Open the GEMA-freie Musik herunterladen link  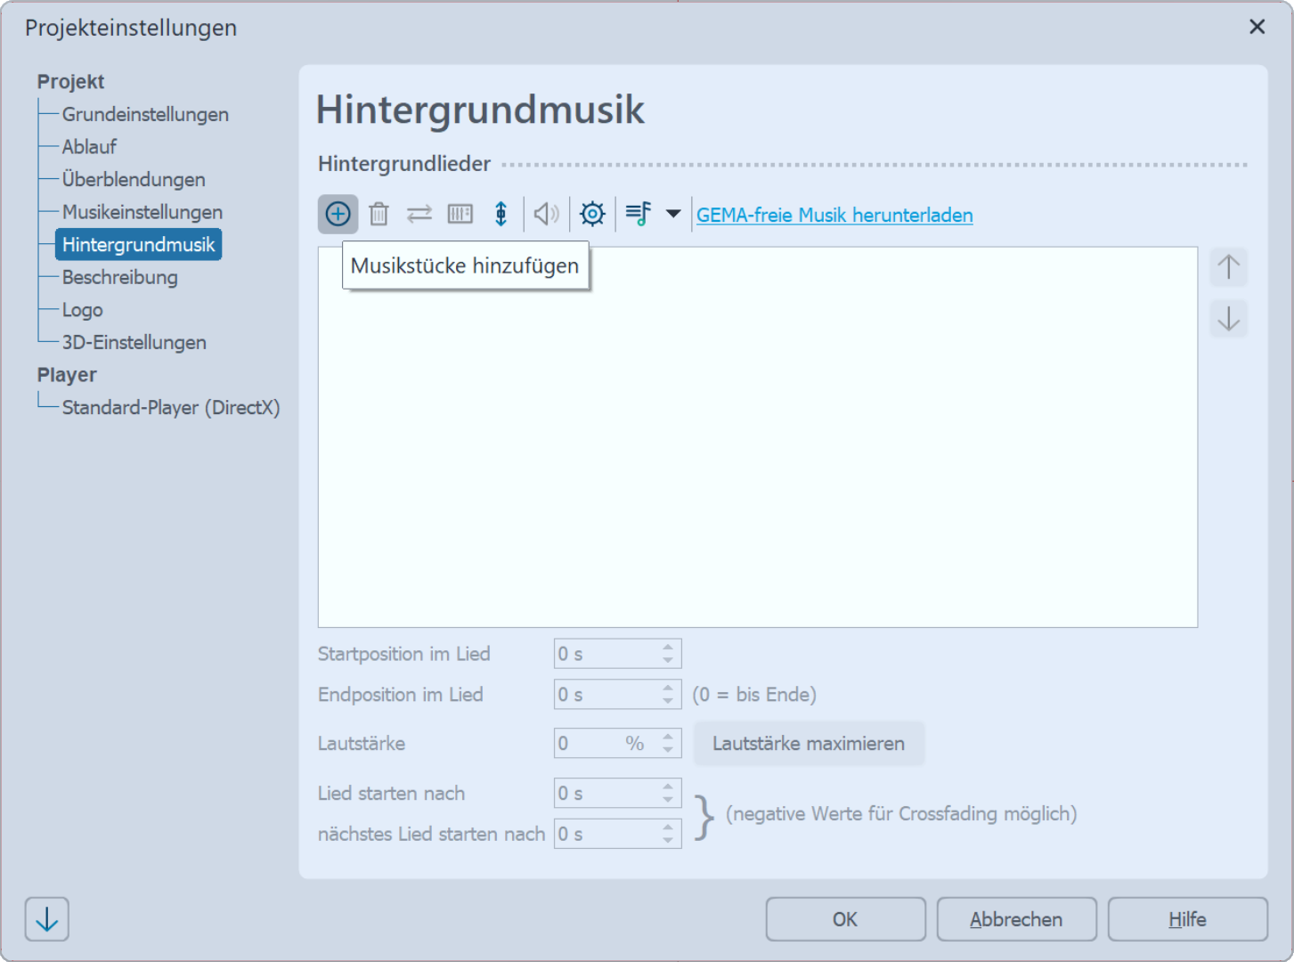[834, 215]
